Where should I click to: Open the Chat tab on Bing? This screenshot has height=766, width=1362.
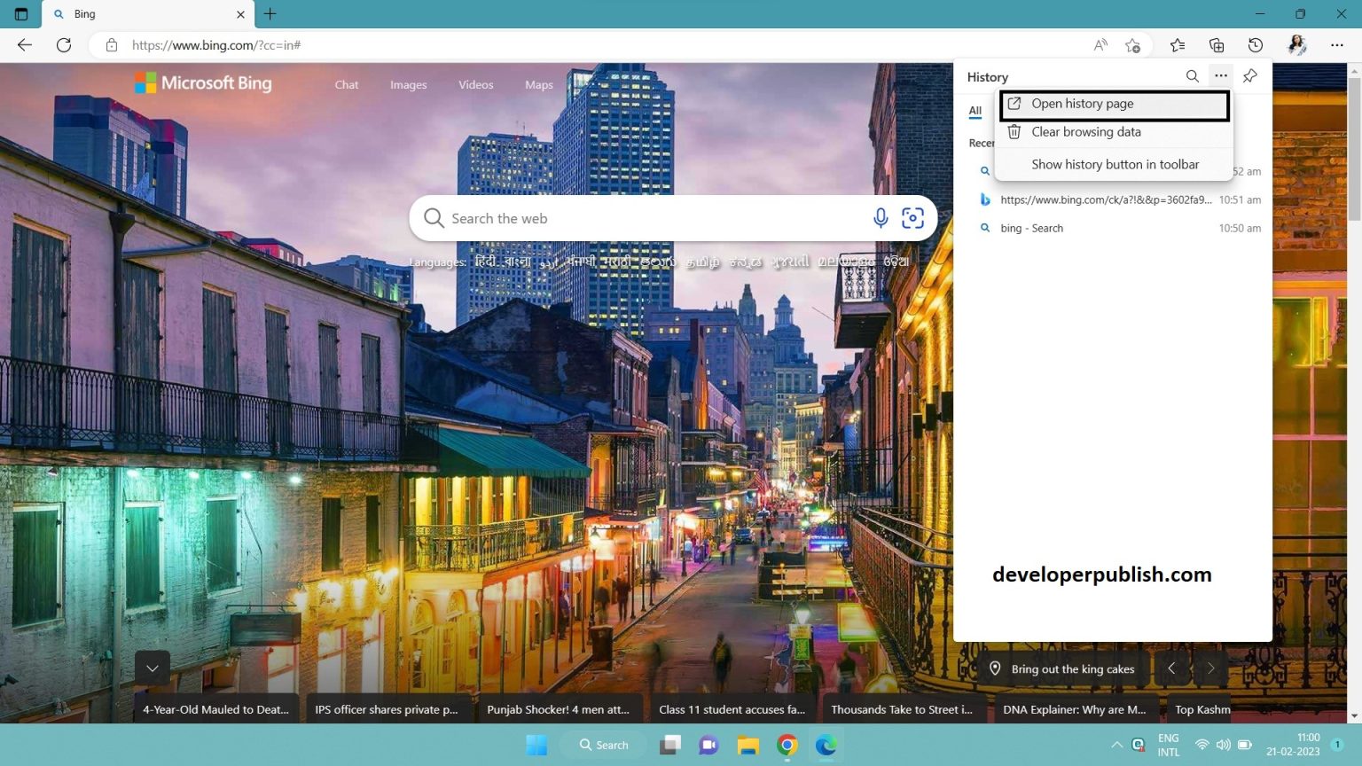click(x=346, y=84)
